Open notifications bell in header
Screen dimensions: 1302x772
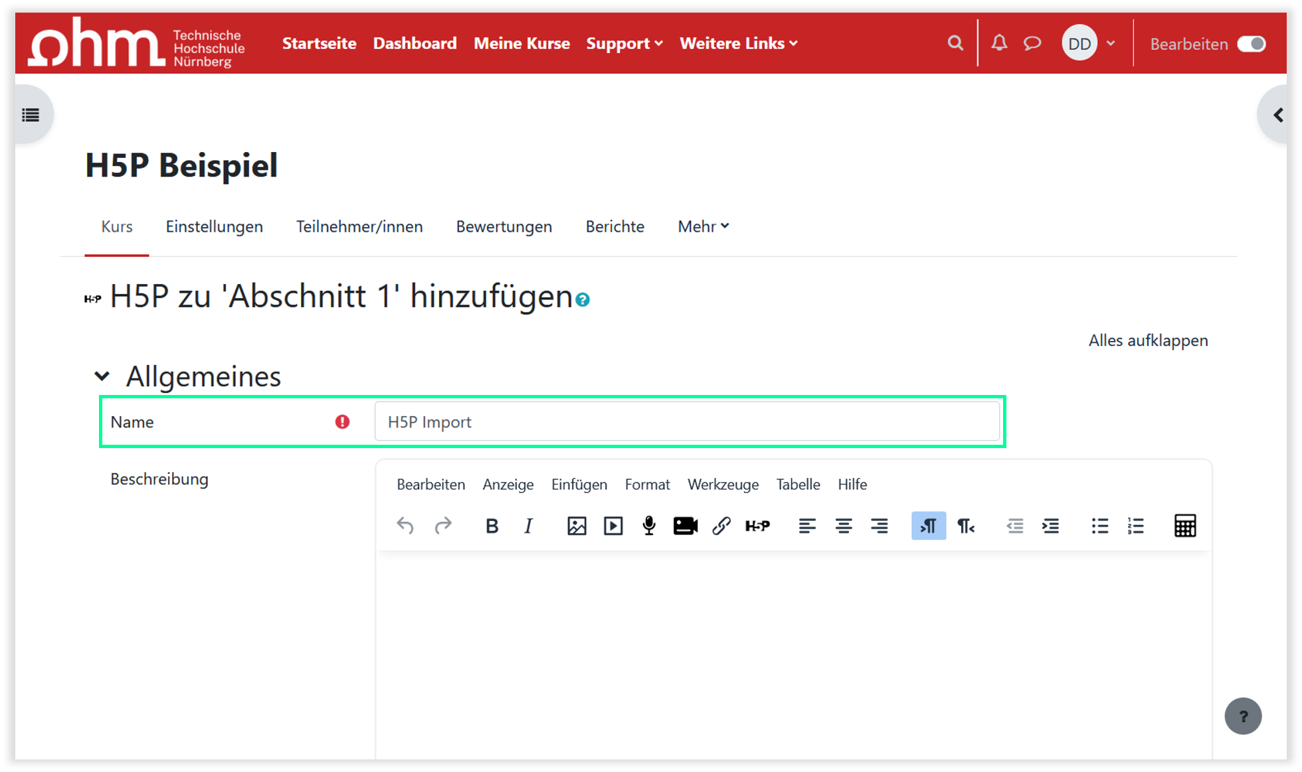(x=999, y=43)
